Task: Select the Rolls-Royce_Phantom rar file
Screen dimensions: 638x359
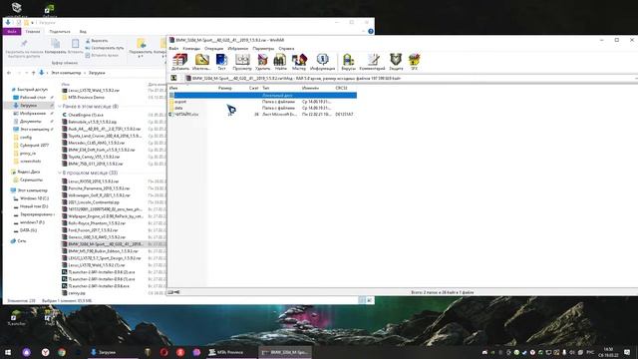Action: (x=97, y=223)
